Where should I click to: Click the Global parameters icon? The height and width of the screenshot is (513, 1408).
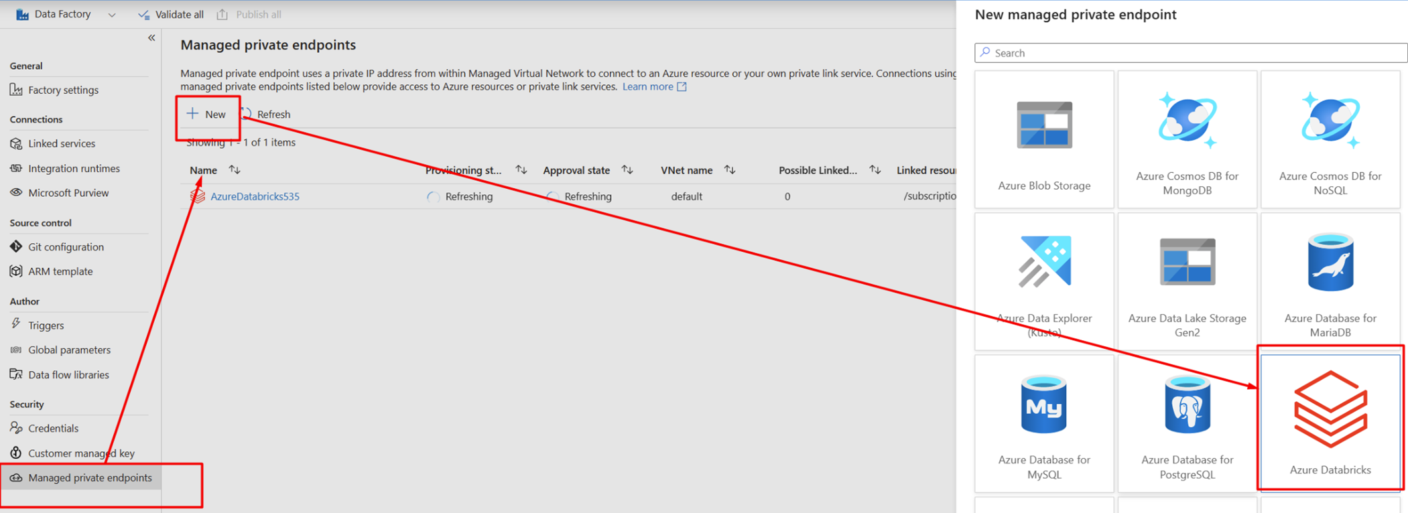point(16,350)
